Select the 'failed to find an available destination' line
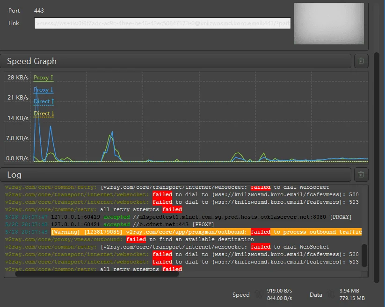 (130, 239)
